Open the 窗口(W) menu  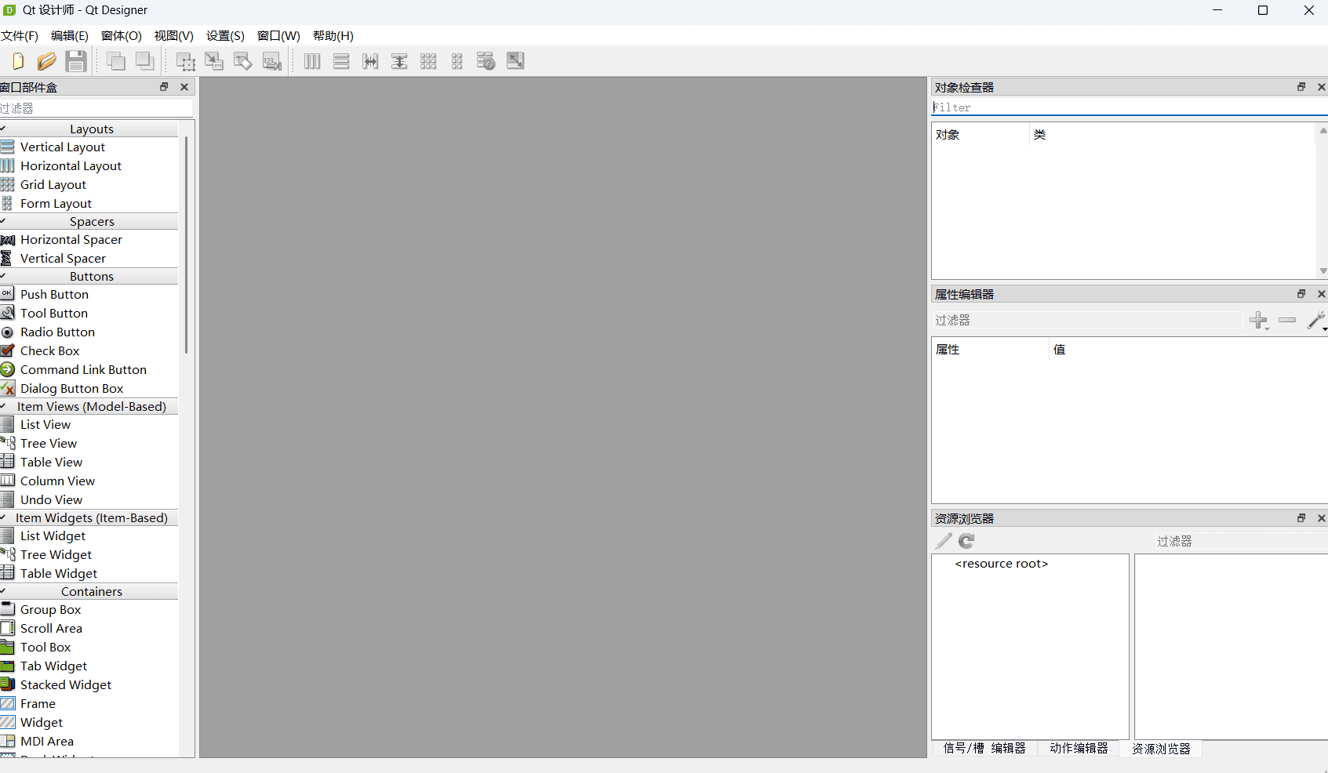(x=278, y=36)
